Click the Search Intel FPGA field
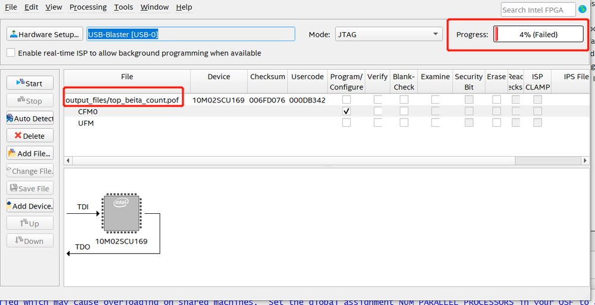The image size is (595, 305). [x=538, y=10]
